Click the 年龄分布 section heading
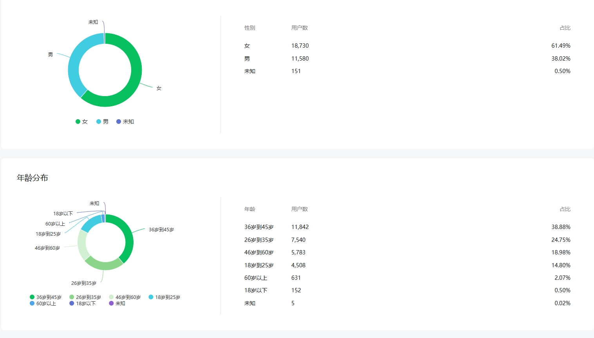Viewport: 594px width, 338px height. tap(32, 178)
